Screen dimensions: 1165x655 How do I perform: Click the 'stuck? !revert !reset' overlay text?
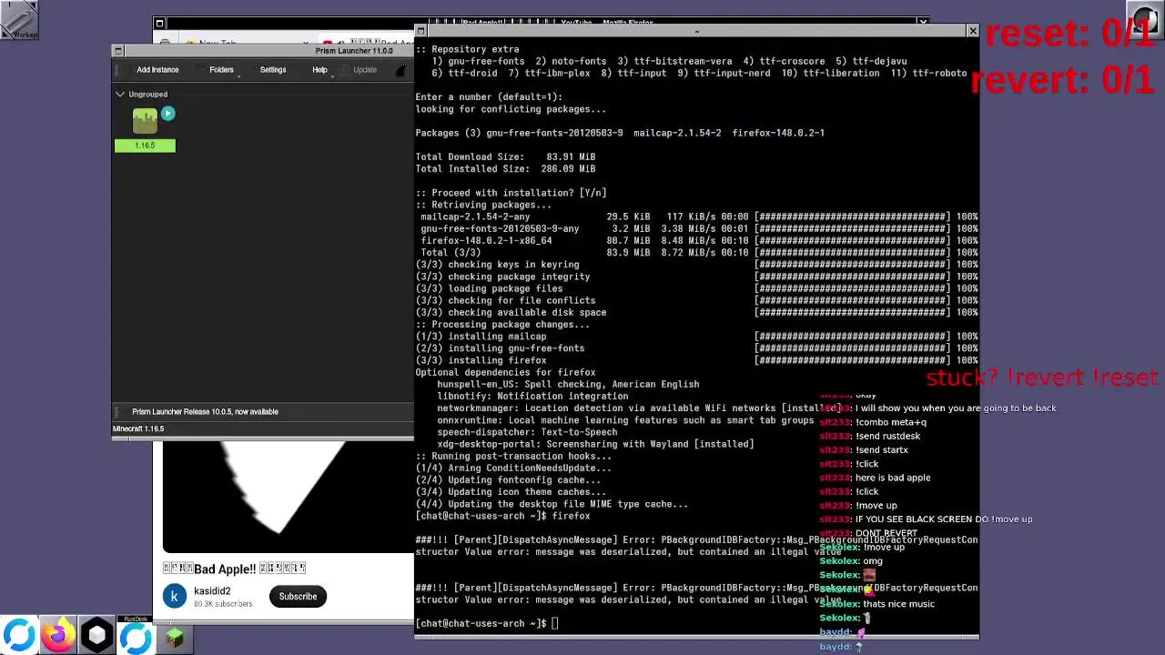click(1041, 378)
